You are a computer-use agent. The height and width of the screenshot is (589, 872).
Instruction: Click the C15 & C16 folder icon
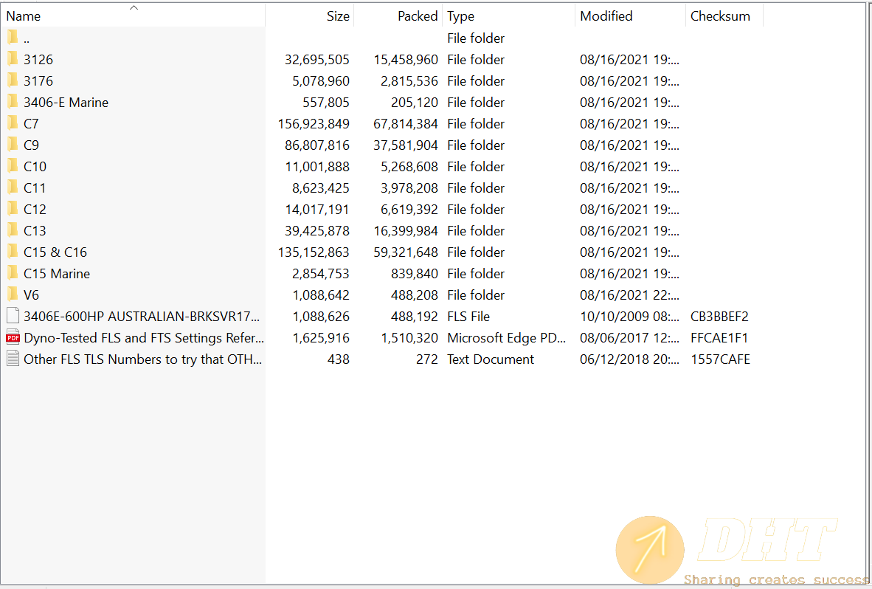pyautogui.click(x=12, y=252)
